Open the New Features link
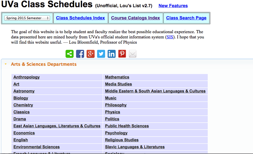This screenshot has width=253, height=154. [x=173, y=6]
